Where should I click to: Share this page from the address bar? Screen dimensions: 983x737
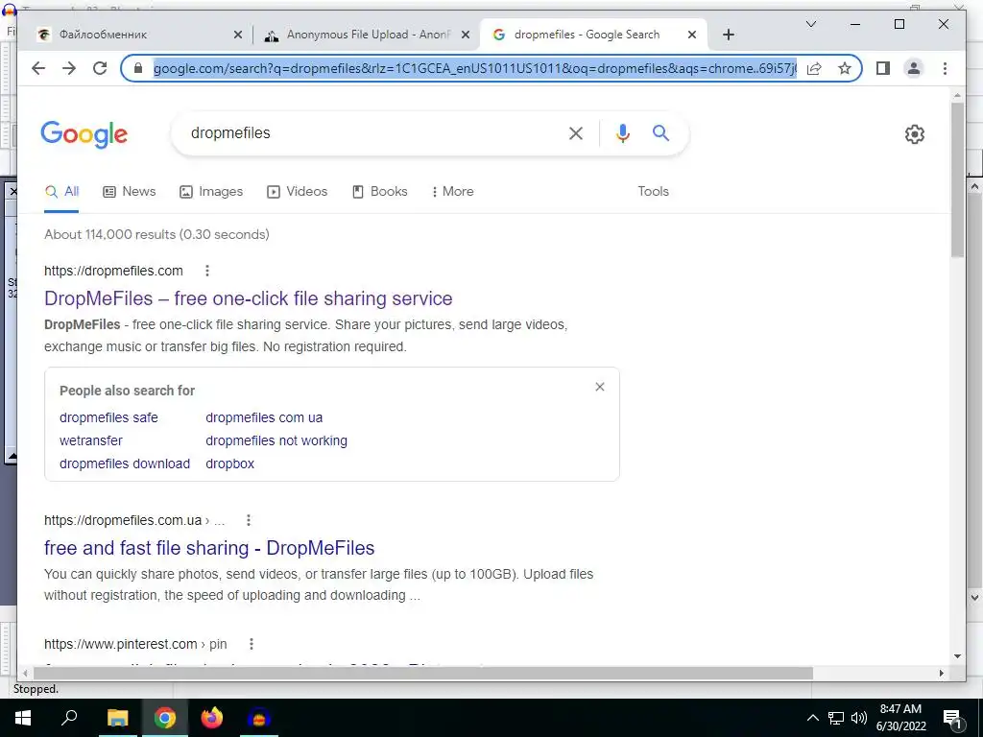point(814,68)
